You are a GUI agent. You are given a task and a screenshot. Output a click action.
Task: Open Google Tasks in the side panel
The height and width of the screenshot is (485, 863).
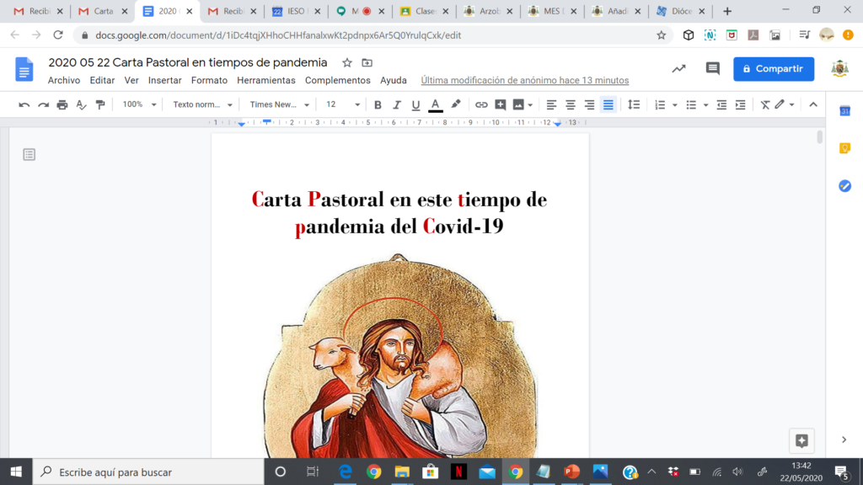point(844,186)
